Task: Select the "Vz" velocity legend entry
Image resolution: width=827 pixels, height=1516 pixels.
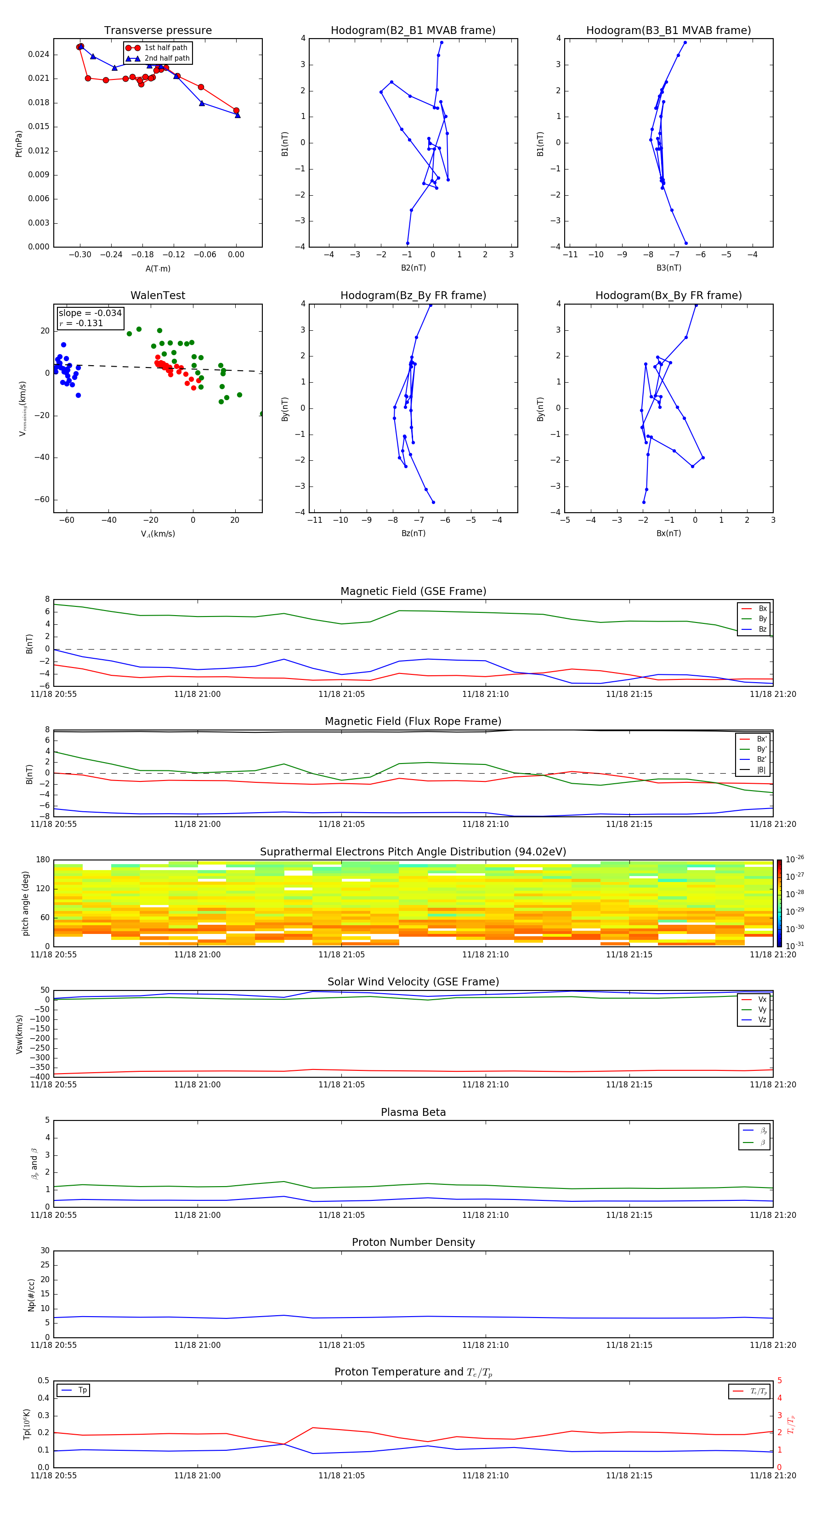Action: tap(754, 1020)
